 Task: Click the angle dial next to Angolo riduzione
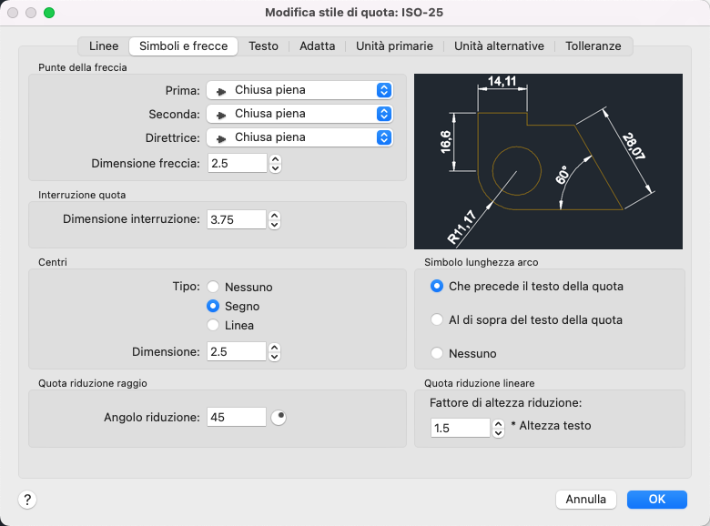279,417
